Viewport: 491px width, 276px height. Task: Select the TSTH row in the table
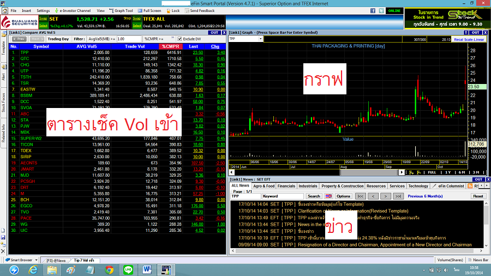coord(117,77)
